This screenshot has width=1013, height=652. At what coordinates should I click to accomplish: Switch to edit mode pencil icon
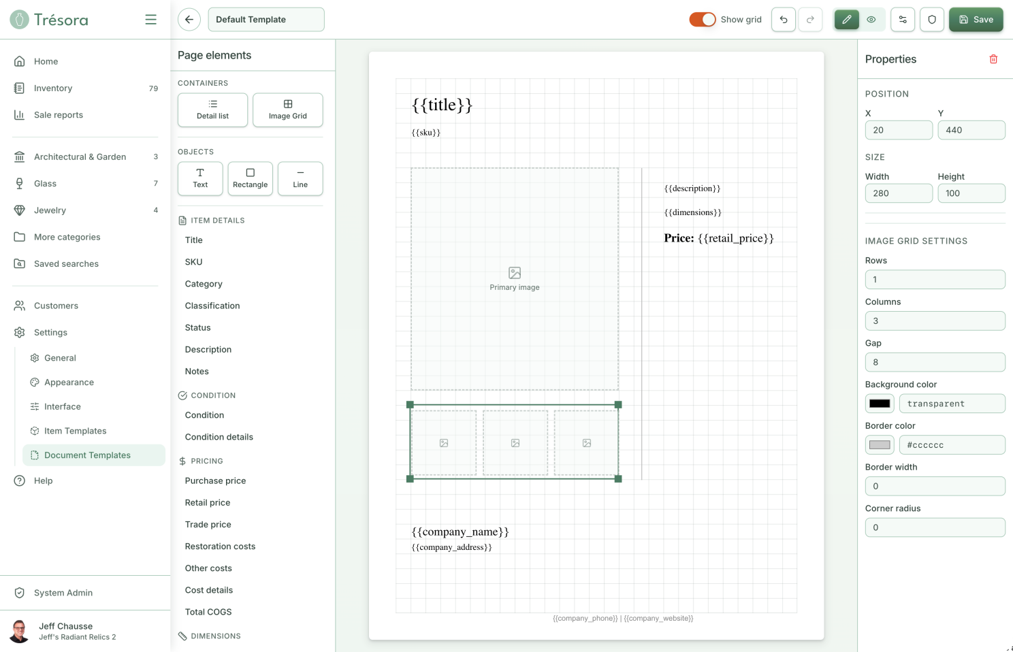click(846, 20)
